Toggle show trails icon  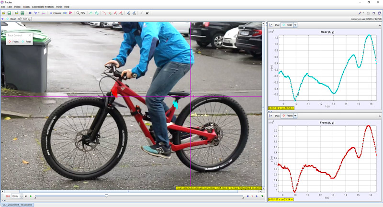point(90,13)
